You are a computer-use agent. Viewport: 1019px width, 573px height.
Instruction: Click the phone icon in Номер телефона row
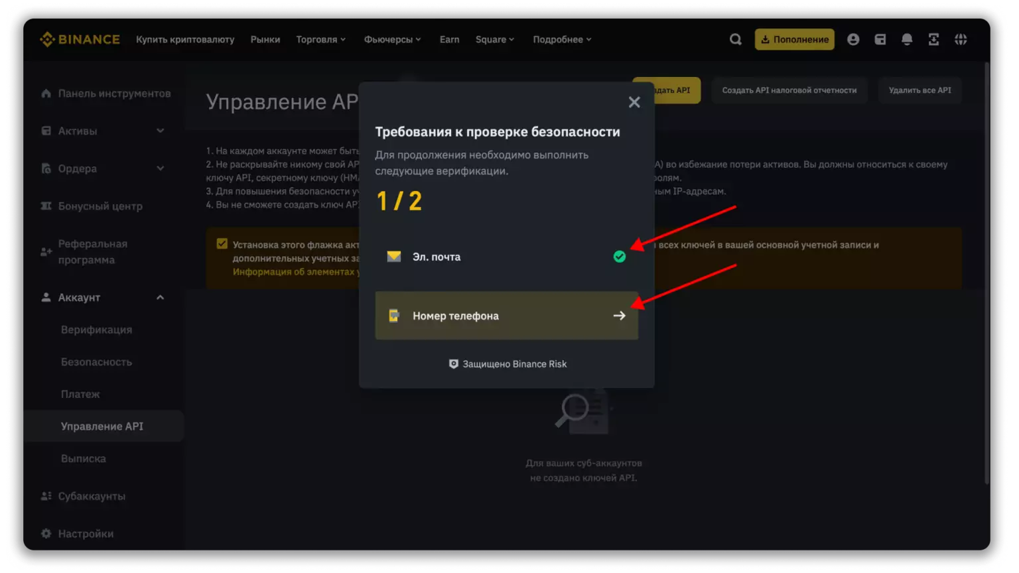pos(394,316)
